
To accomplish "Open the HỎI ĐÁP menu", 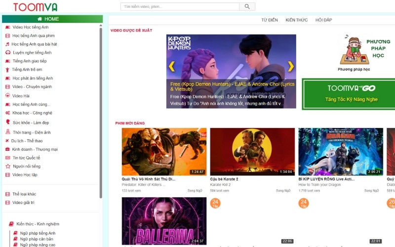I will pos(324,20).
